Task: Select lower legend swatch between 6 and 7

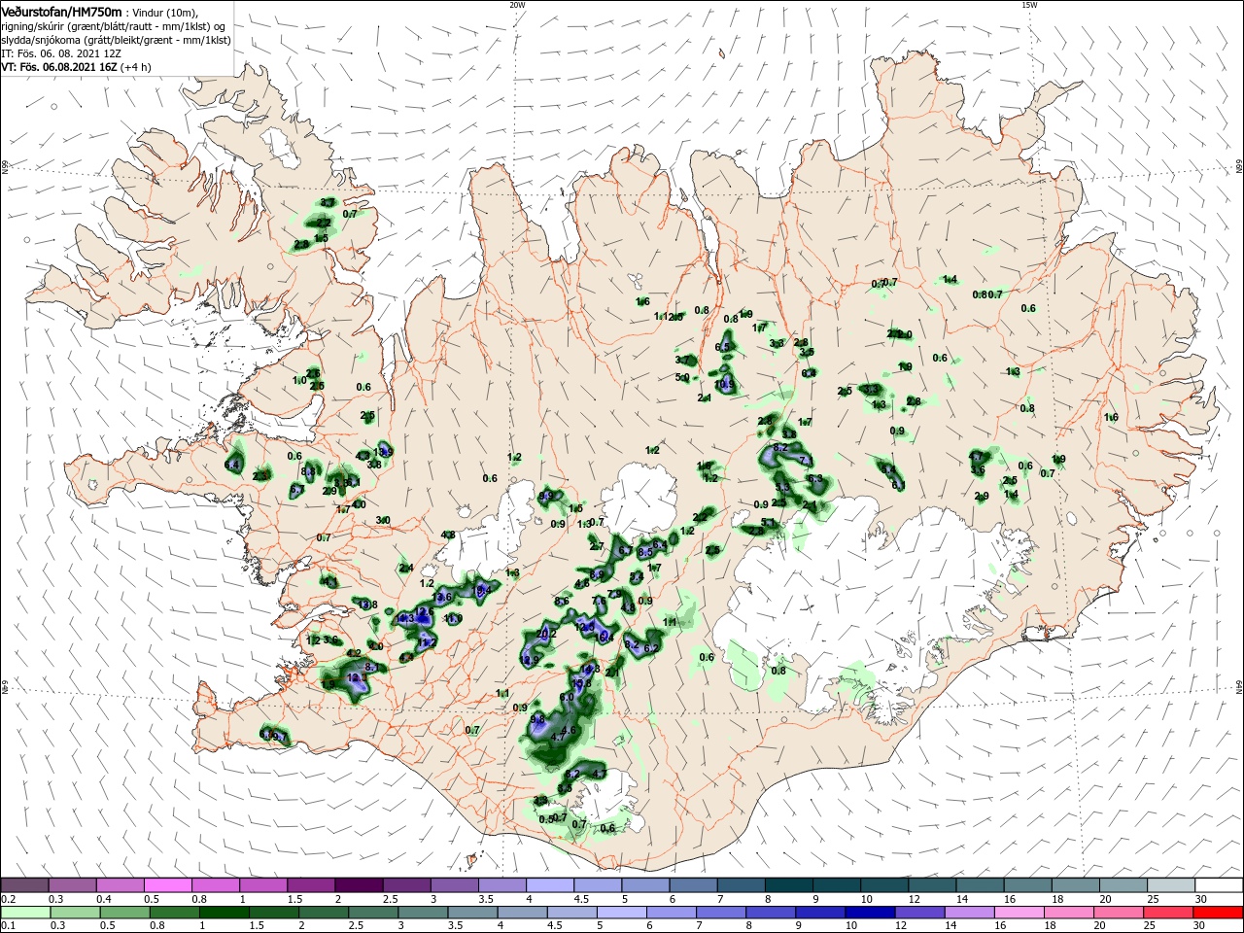Action: [x=671, y=914]
